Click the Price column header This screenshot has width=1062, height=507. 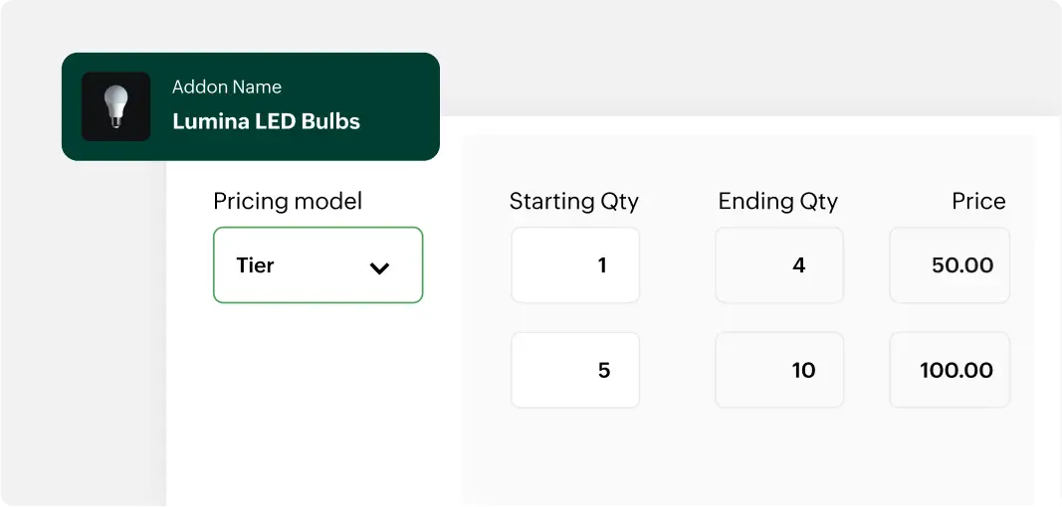[x=977, y=202]
